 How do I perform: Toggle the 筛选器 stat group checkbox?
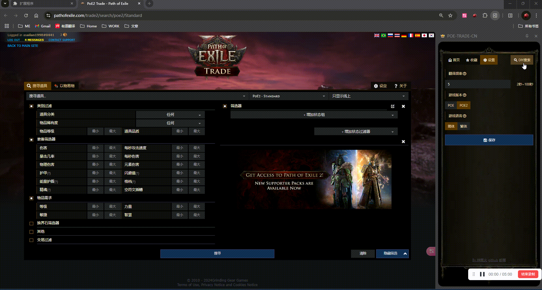click(x=225, y=106)
